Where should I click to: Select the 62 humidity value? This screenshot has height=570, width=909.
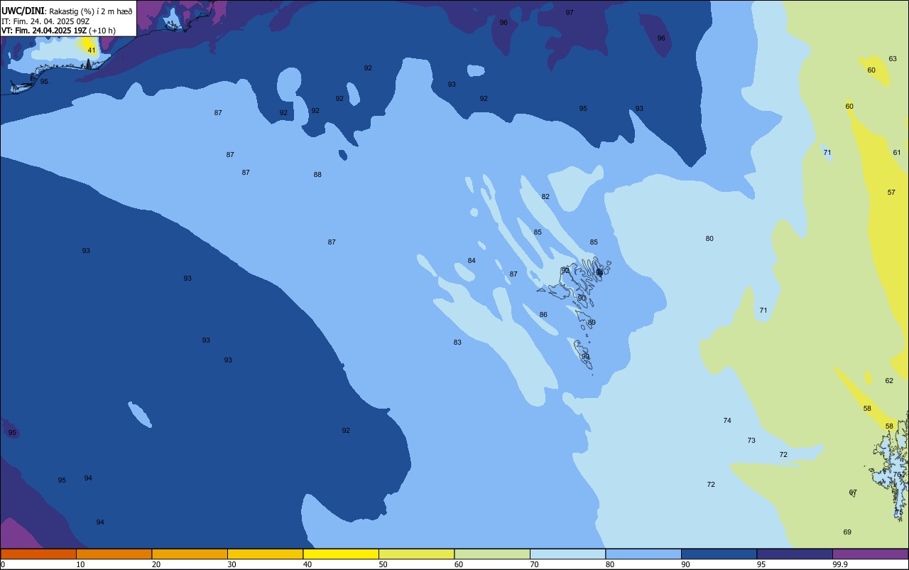coord(889,381)
